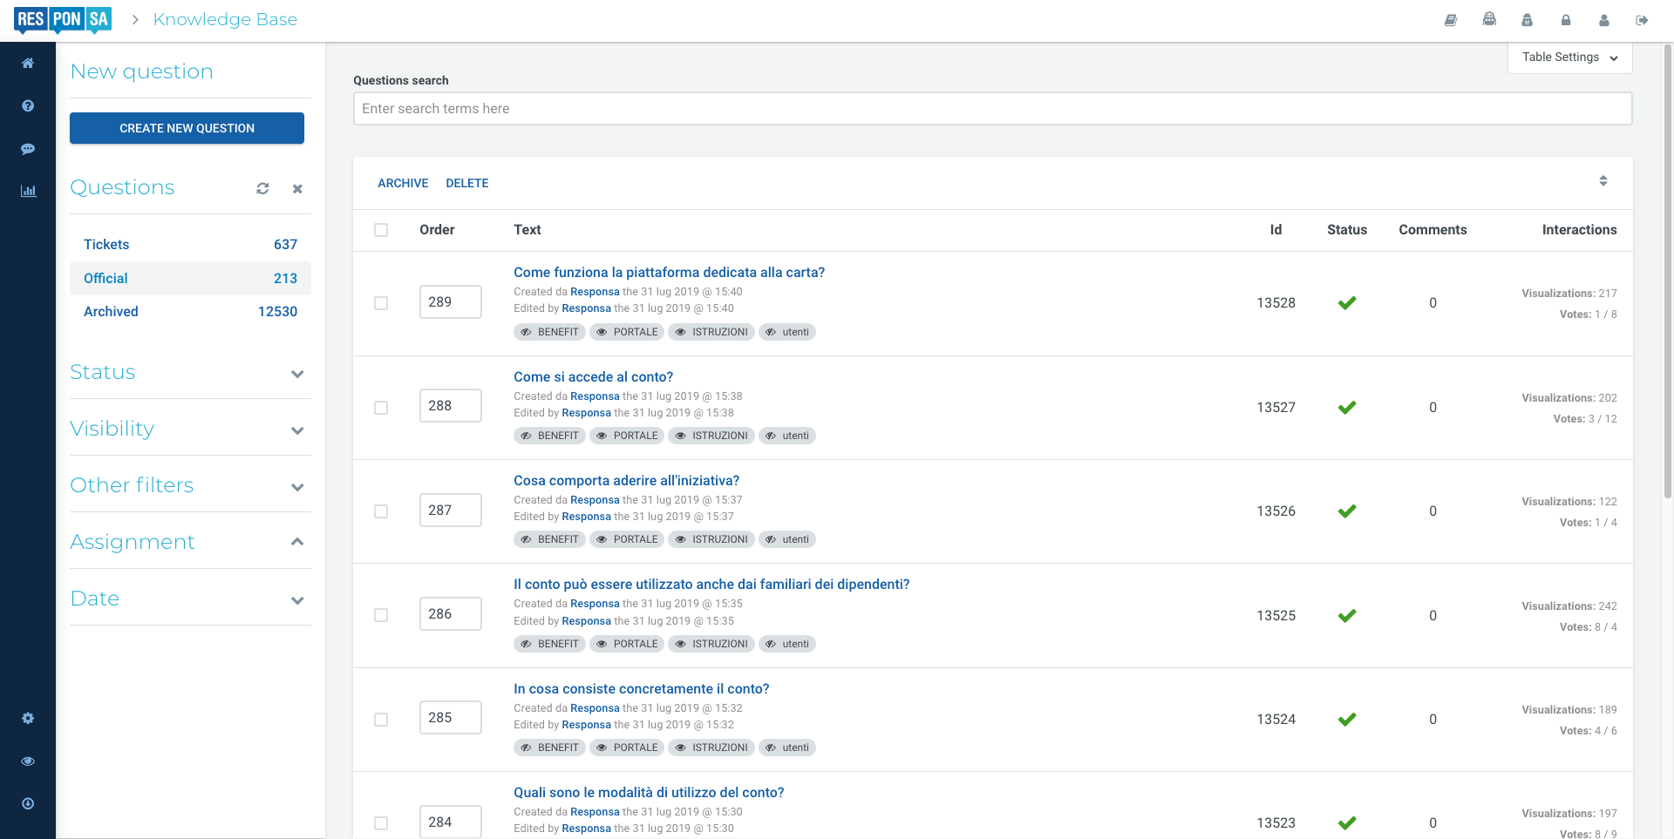The image size is (1674, 839).
Task: Show Archived questions list
Action: [190, 312]
